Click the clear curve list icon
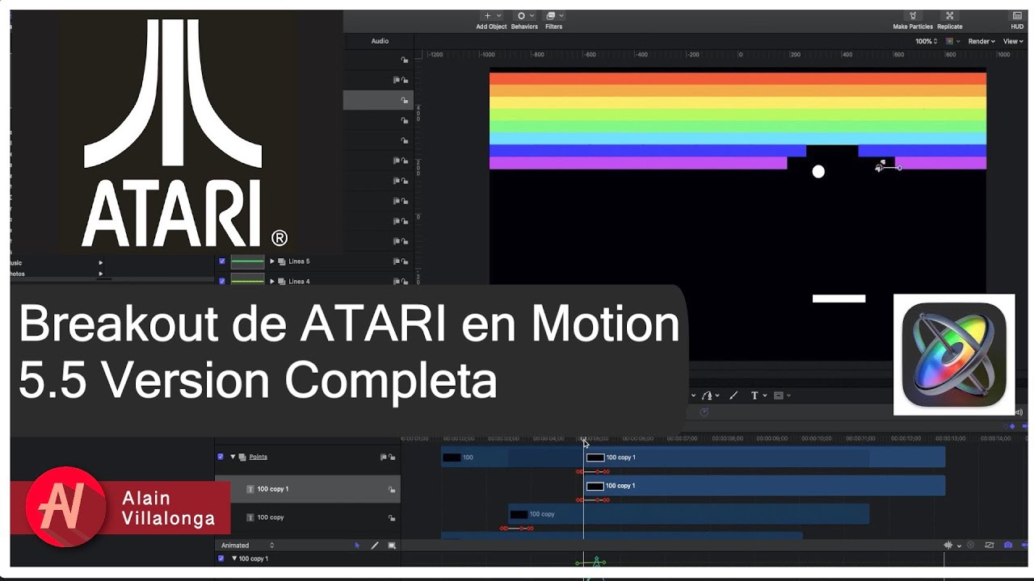 (x=971, y=545)
